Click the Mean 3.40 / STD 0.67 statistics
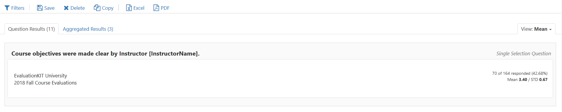The height and width of the screenshot is (112, 562). (527, 79)
